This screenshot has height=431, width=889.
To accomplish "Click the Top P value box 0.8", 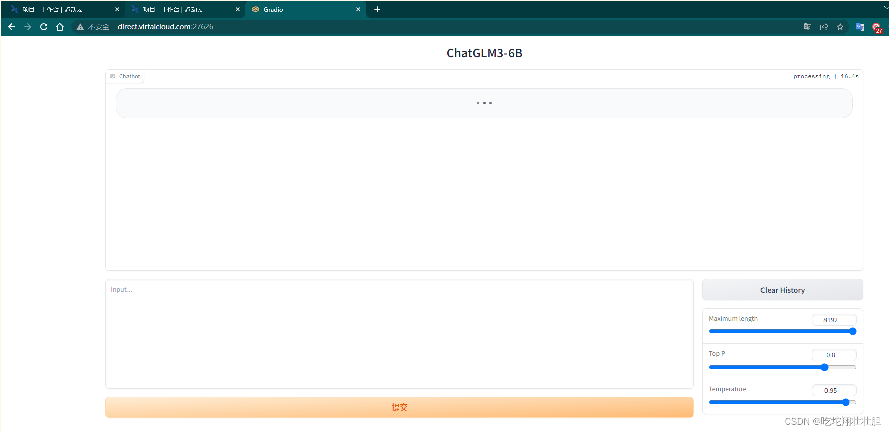I will point(834,355).
